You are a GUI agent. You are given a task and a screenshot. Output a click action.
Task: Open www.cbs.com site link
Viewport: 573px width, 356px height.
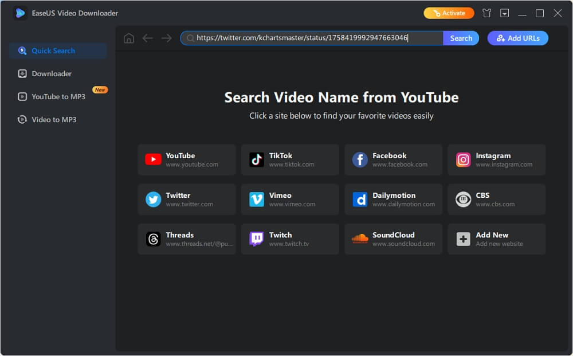tap(495, 204)
